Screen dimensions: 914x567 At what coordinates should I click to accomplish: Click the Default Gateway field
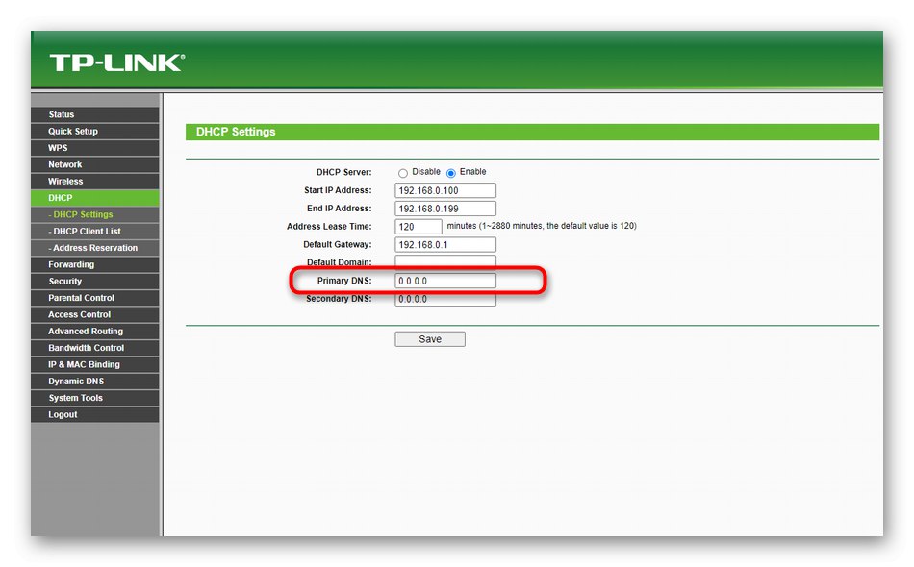tap(445, 244)
